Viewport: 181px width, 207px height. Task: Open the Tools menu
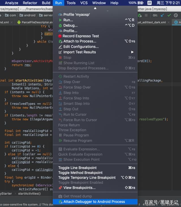pyautogui.click(x=71, y=3)
